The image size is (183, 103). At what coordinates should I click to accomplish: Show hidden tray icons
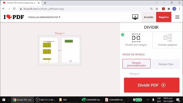point(148,100)
